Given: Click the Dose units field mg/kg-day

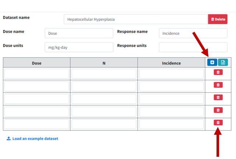Looking at the screenshot, I should pyautogui.click(x=79, y=47).
